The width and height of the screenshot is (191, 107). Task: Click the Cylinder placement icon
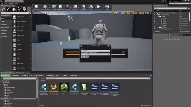pos(14,49)
